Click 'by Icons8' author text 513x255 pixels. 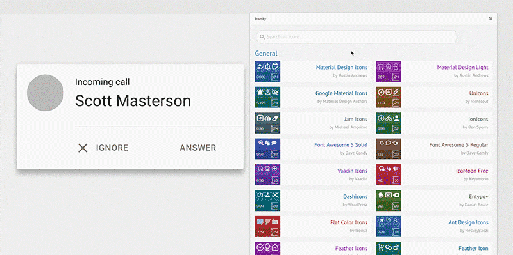[358, 231]
